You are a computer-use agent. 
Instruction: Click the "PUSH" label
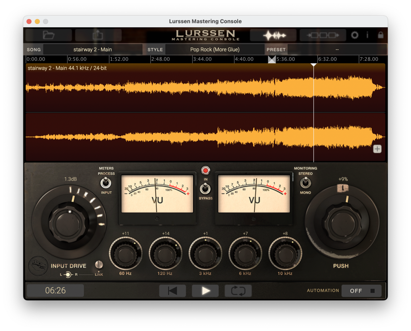(x=341, y=266)
